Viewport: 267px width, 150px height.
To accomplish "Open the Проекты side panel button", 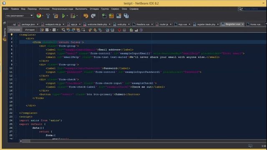I will (x=5, y=35).
